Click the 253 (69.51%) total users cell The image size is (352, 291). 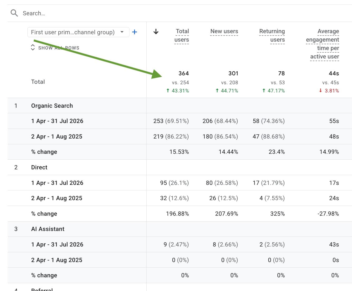click(171, 121)
